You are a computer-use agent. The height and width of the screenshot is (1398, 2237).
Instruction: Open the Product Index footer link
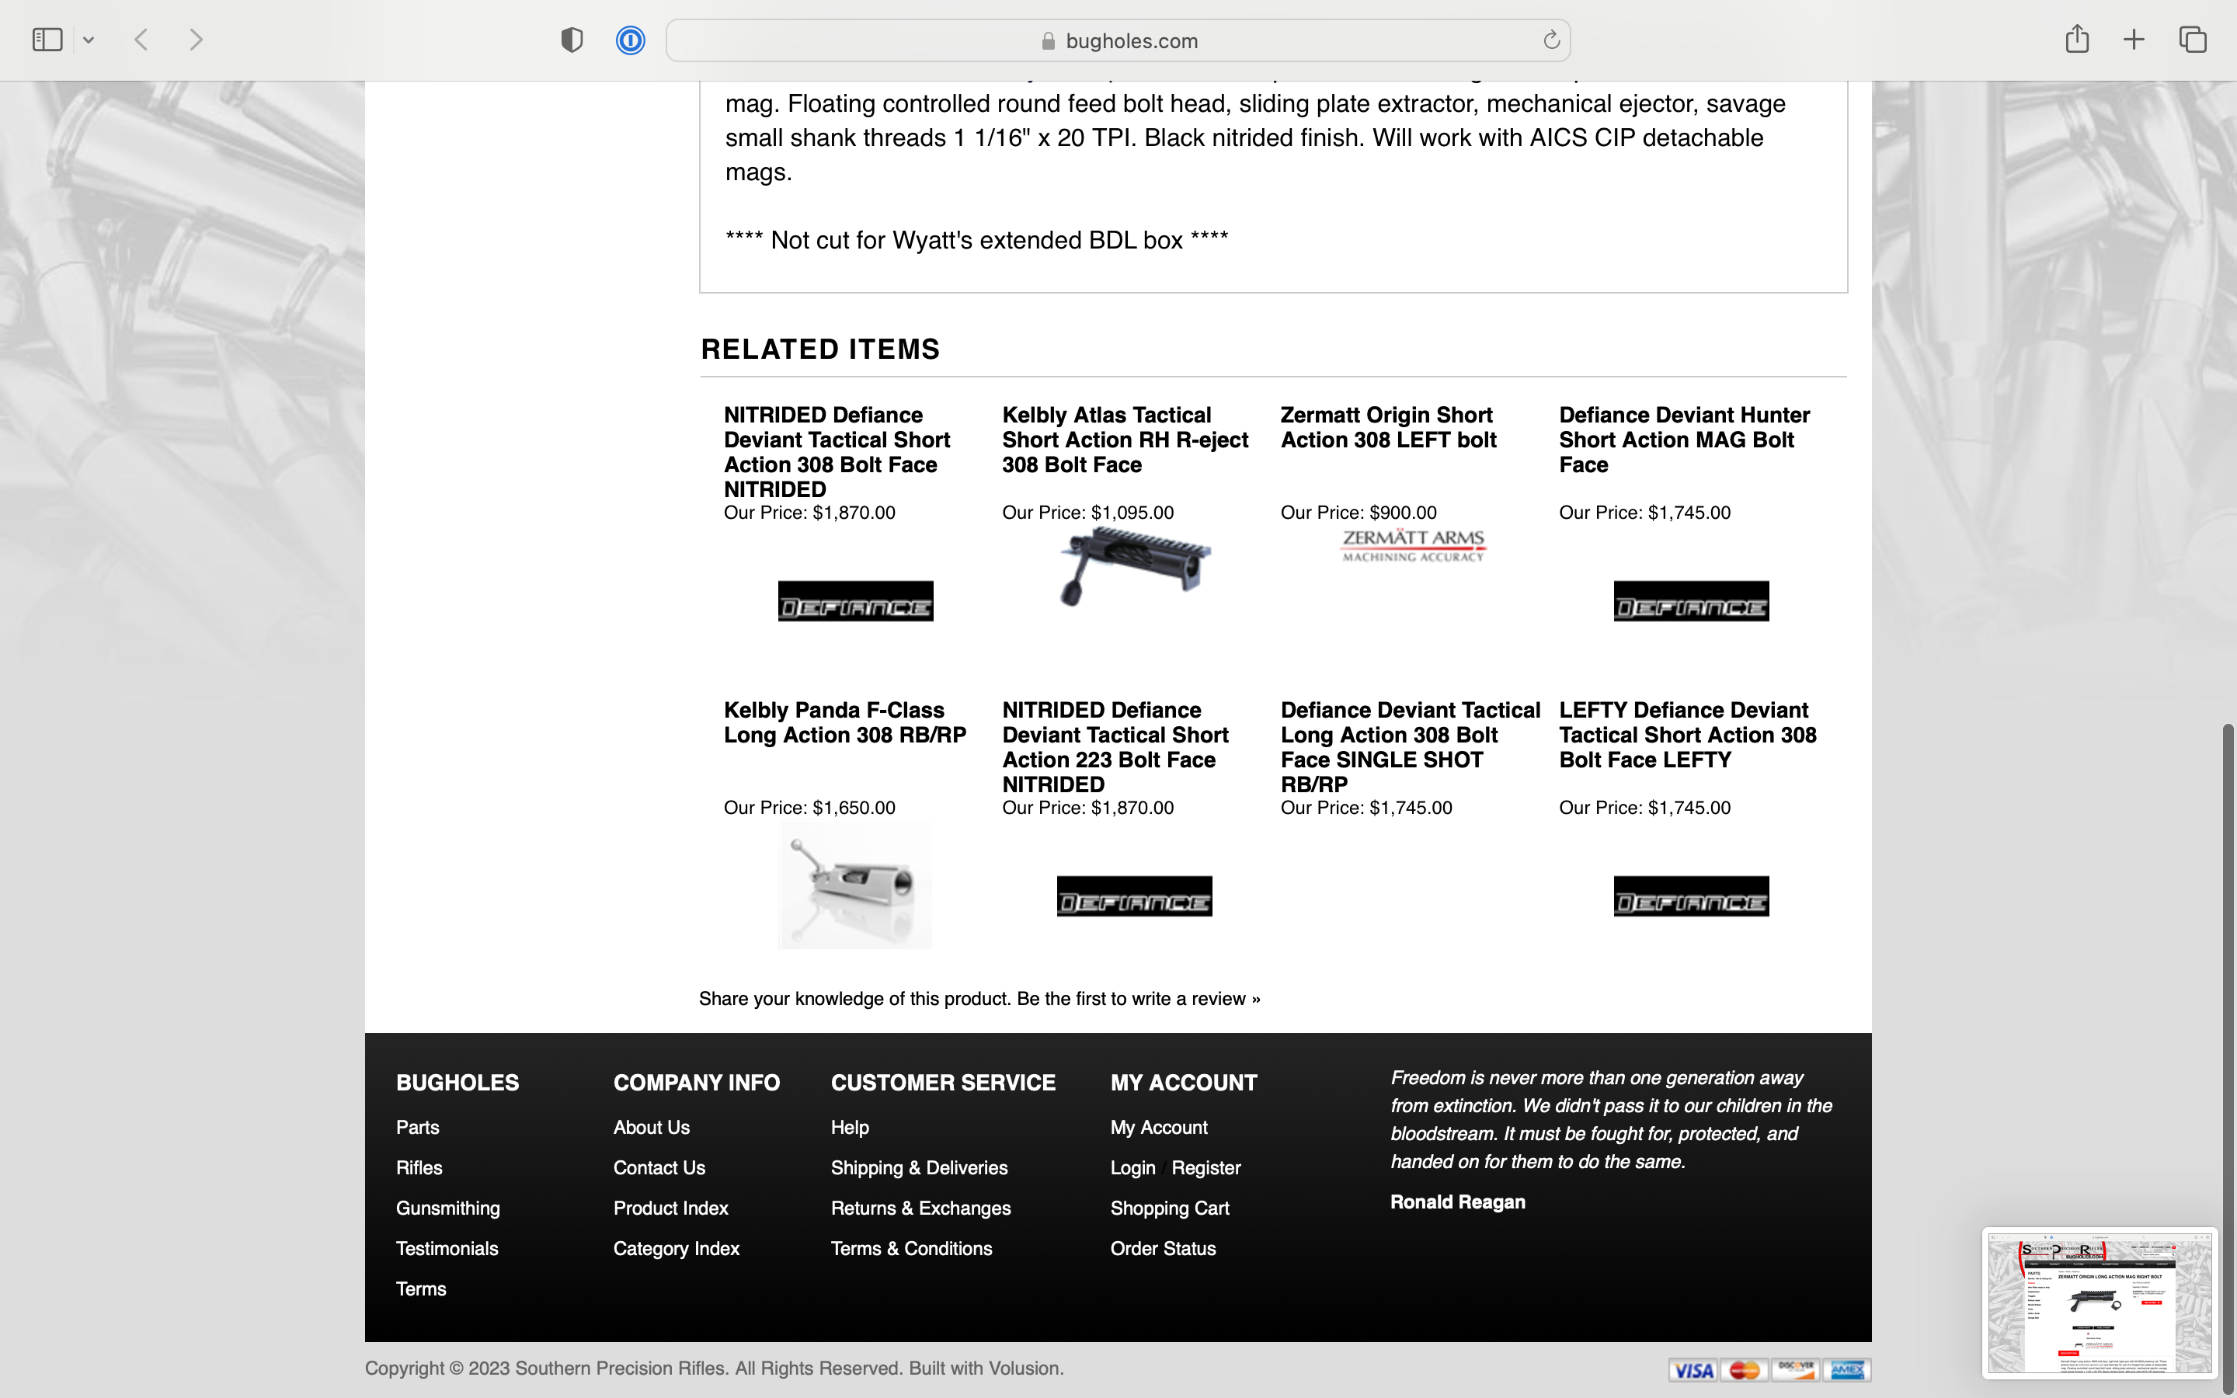(x=670, y=1208)
